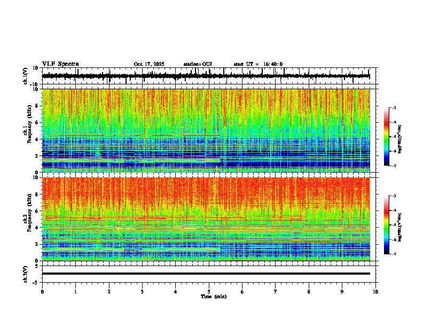Click the ch.2 spectrogram color scale bar
423x327 pixels.
(387, 225)
